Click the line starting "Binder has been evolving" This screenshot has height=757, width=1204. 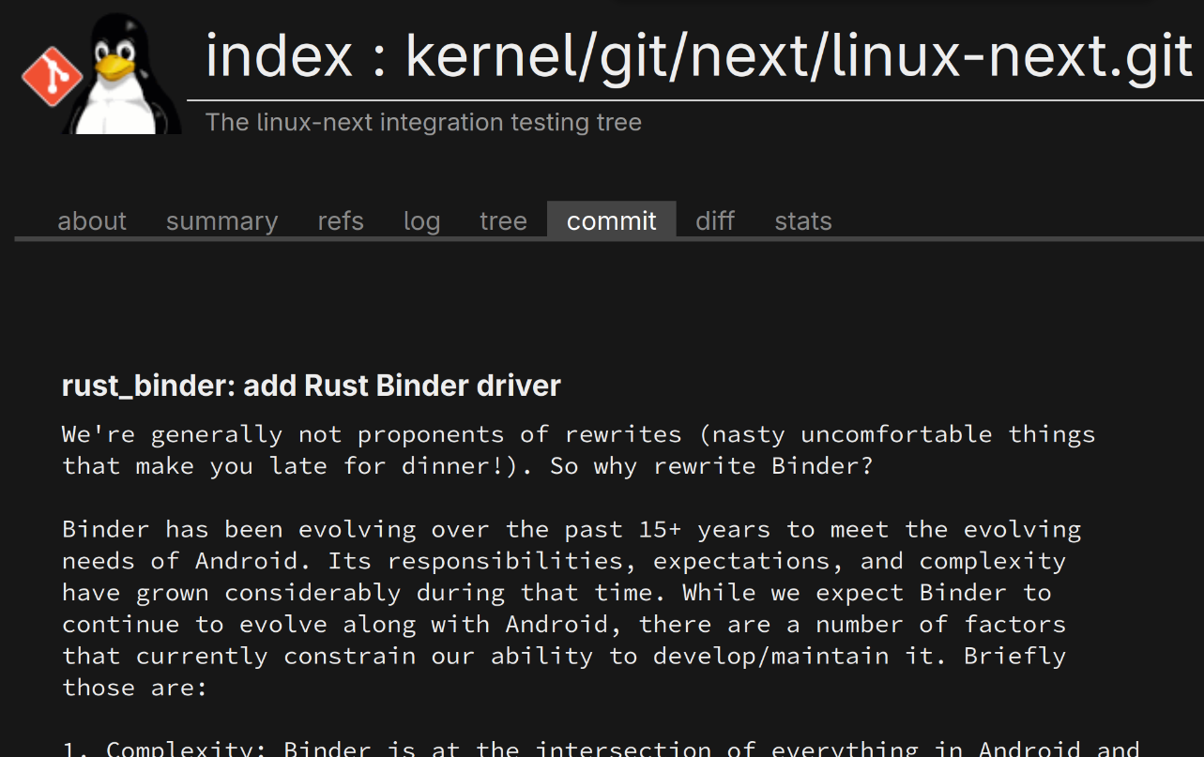tap(571, 529)
